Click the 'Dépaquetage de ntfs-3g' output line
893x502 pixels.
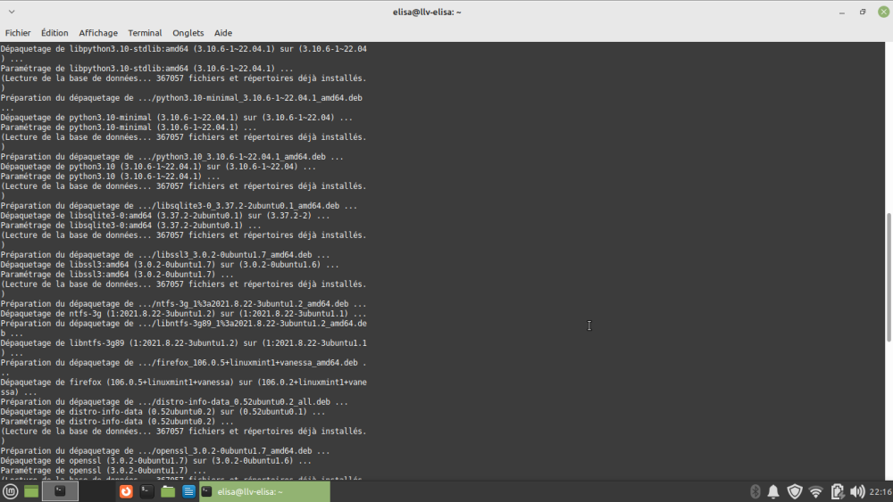point(183,314)
